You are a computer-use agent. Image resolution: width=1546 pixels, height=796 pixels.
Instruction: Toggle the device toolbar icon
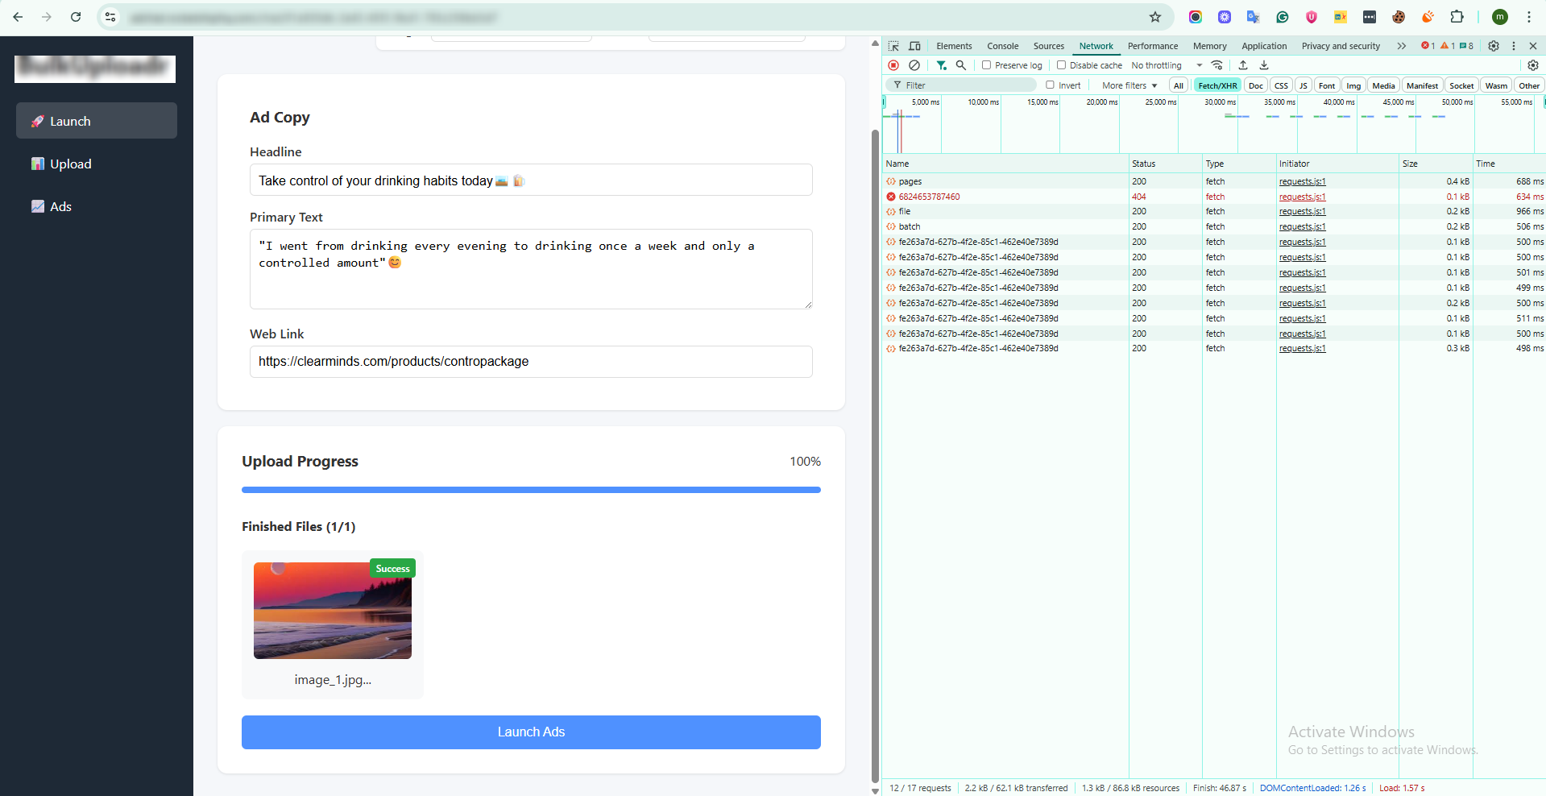[914, 46]
